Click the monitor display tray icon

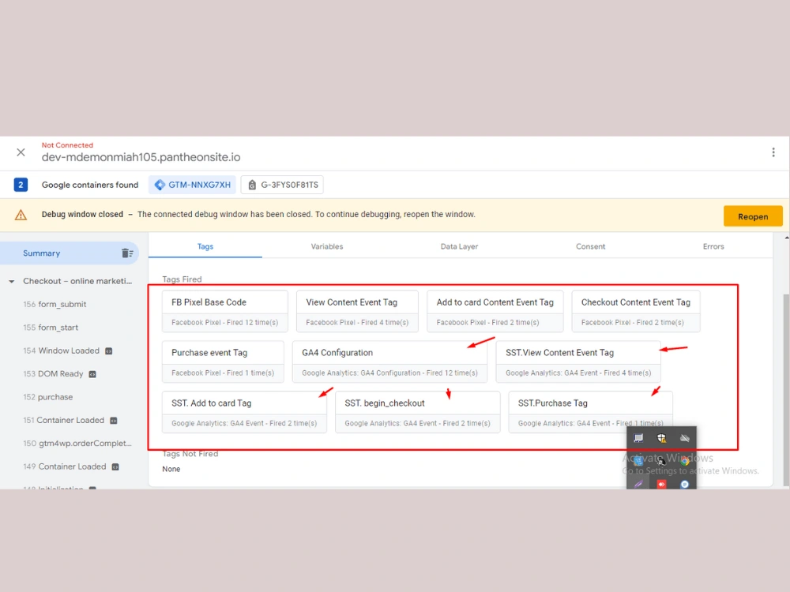(638, 438)
